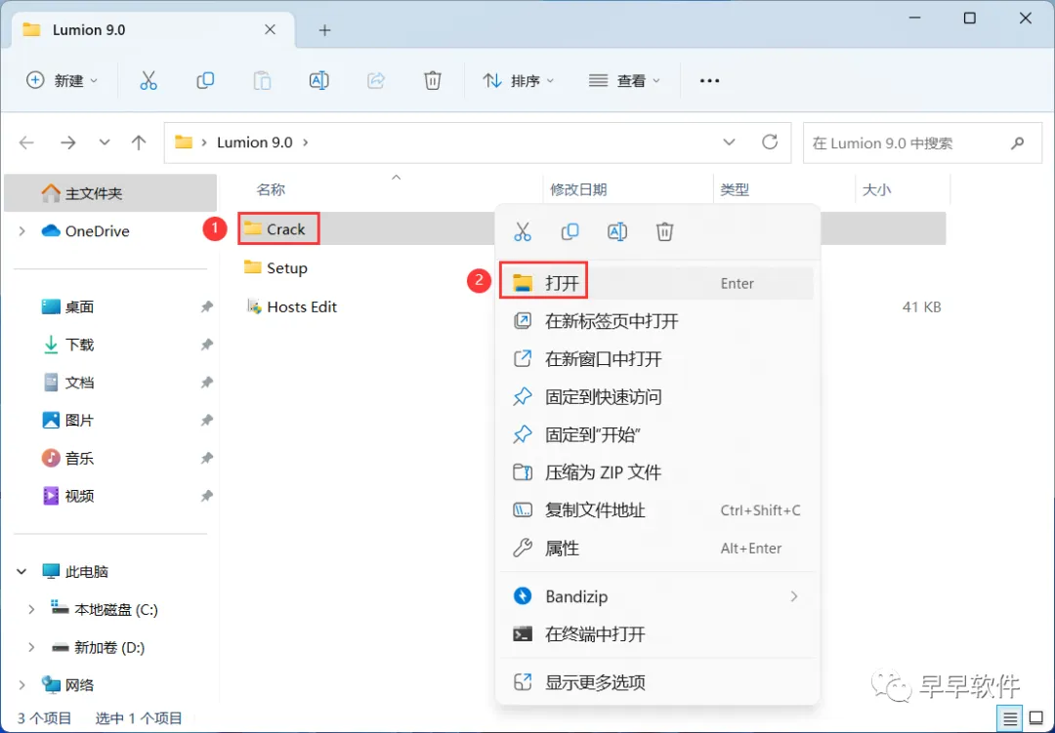The image size is (1055, 733).
Task: Collapse the 此电脑 tree node
Action: pos(21,572)
